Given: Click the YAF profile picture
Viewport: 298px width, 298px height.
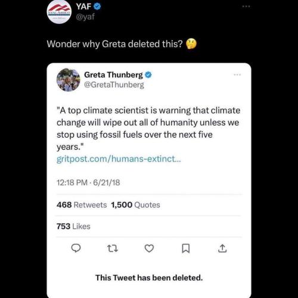Looking at the screenshot, I should pos(59,12).
